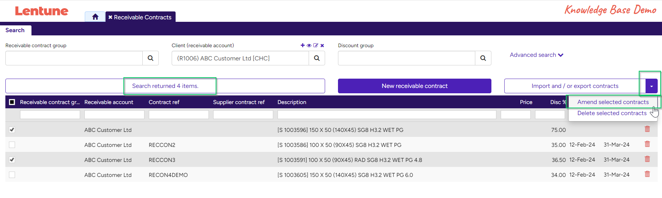Select RECCON3 contract ref cell
The height and width of the screenshot is (198, 662).
coord(162,160)
